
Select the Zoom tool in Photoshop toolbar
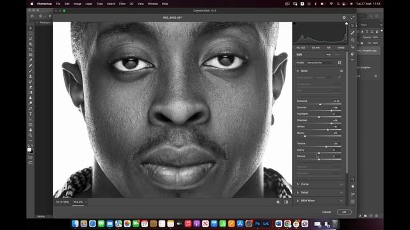(31, 135)
